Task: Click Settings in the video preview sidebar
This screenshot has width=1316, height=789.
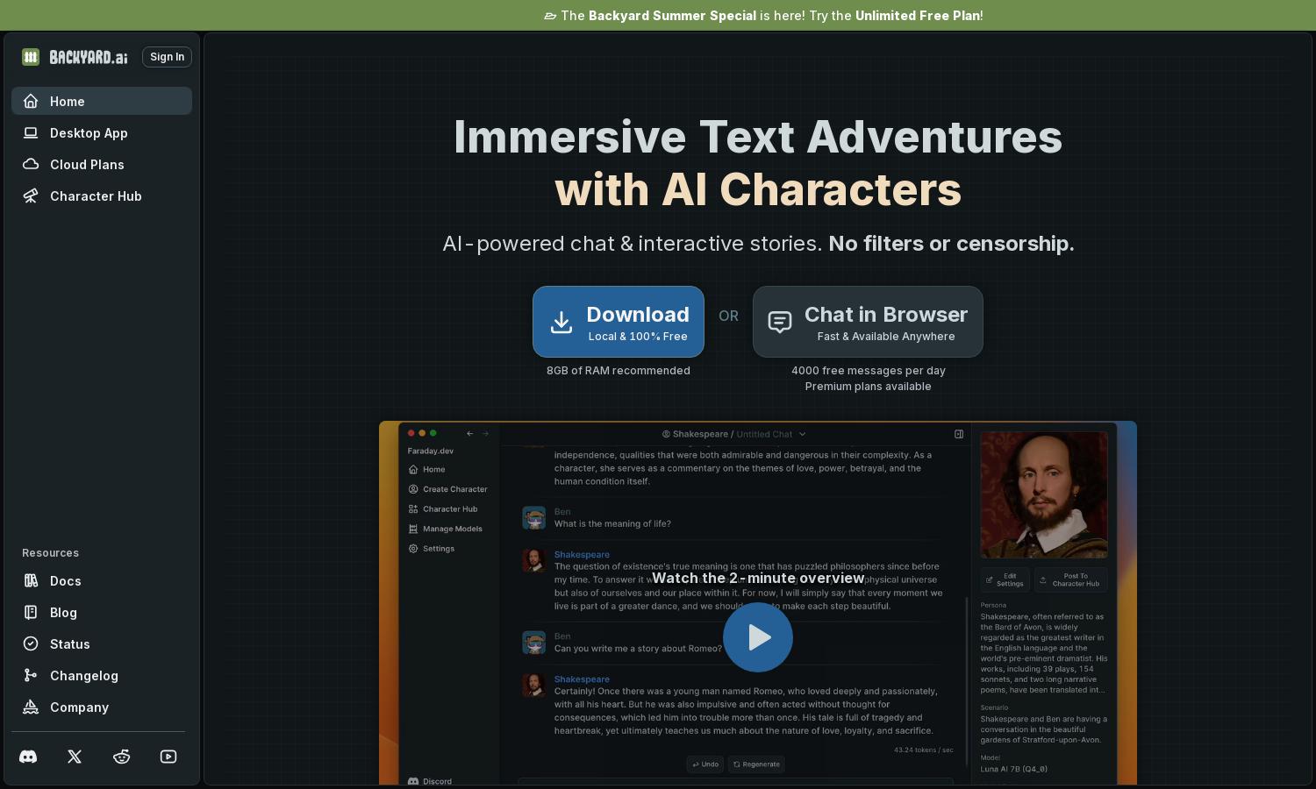Action: (431, 549)
